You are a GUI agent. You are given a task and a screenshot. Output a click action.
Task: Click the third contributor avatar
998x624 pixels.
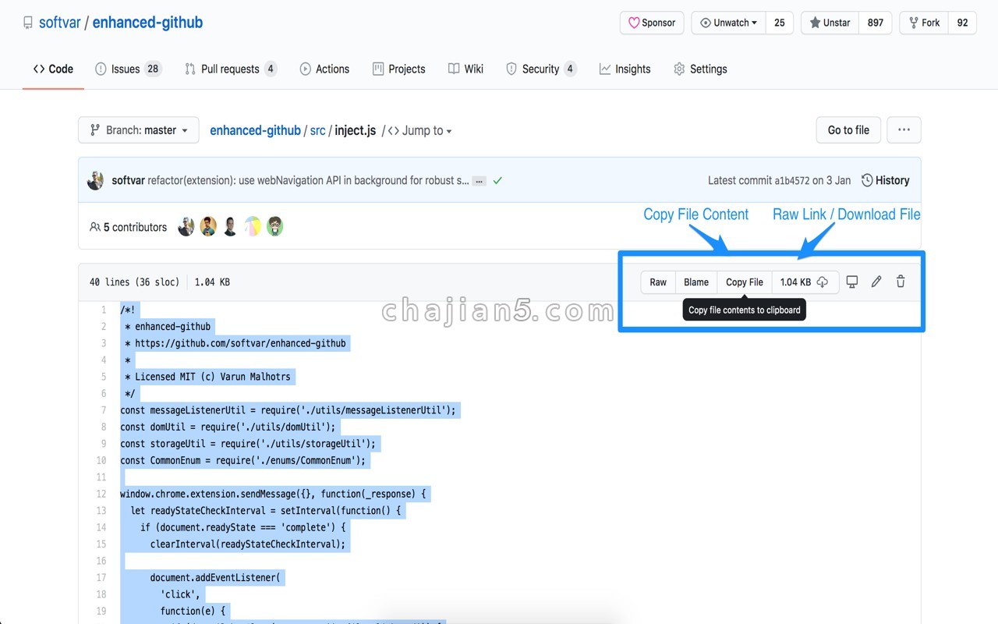coord(230,227)
